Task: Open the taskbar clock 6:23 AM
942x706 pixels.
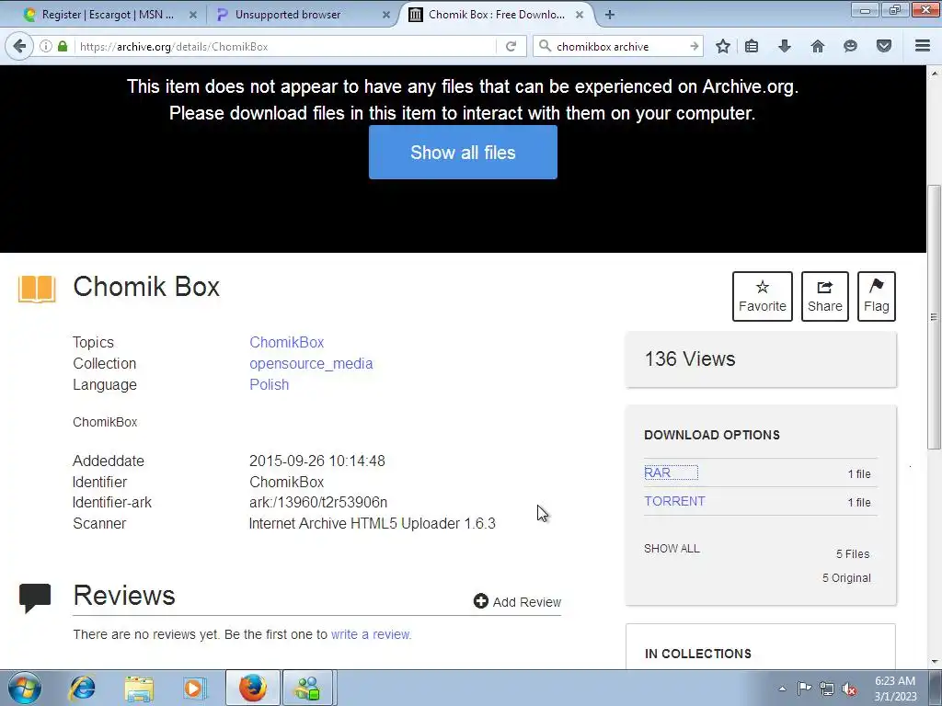Action: [x=895, y=689]
